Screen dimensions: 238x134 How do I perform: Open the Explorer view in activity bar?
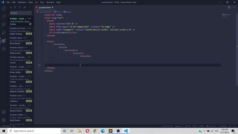[4, 8]
